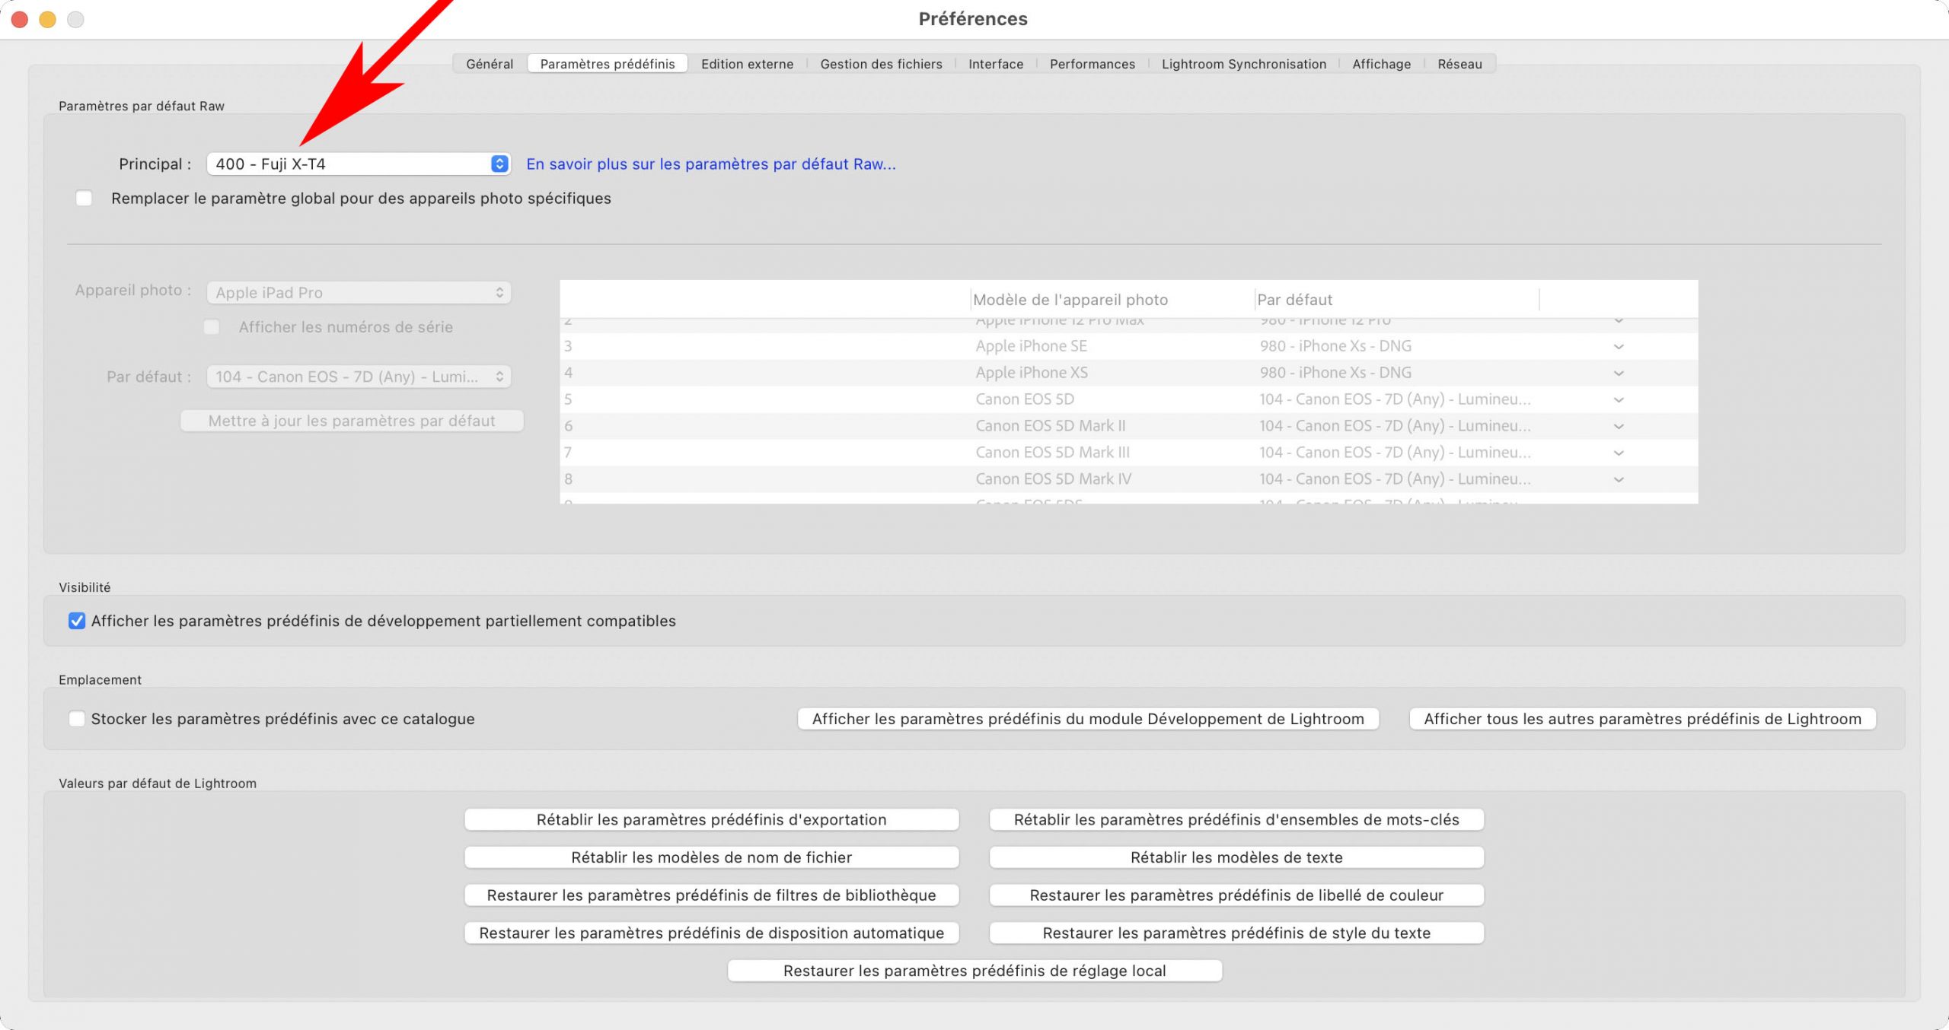This screenshot has height=1030, width=1949.
Task: Expand default preset for Canon EOS 5D row
Action: click(1619, 400)
